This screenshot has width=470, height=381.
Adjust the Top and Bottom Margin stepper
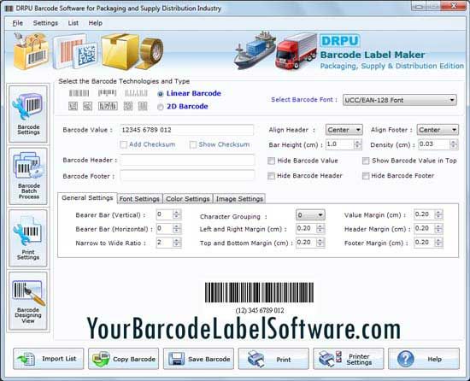pyautogui.click(x=320, y=243)
